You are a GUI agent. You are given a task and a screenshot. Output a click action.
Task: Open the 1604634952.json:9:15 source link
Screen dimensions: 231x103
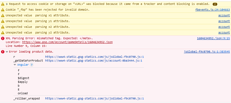[213, 38]
